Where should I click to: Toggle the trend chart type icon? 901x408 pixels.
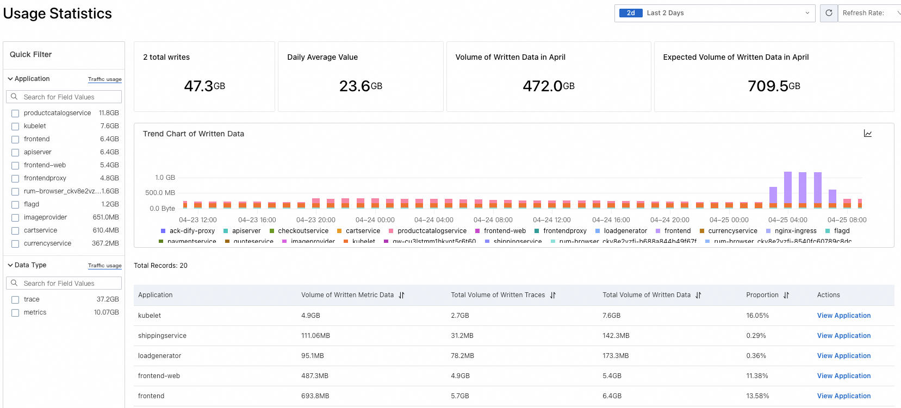pyautogui.click(x=868, y=134)
